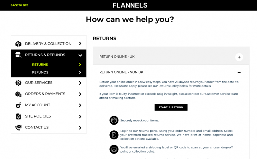257x159 pixels.
Task: Click the Returns & Refunds icon
Action: pos(18,55)
